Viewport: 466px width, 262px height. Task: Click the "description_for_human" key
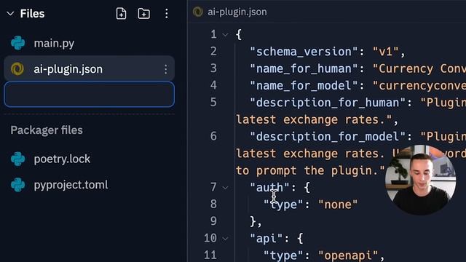point(328,103)
